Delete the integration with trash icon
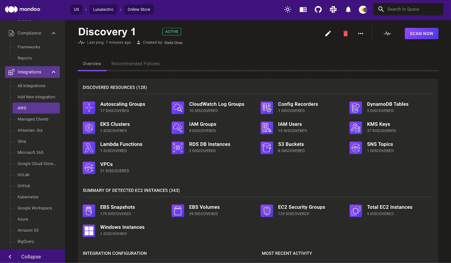This screenshot has width=451, height=263. click(x=345, y=34)
